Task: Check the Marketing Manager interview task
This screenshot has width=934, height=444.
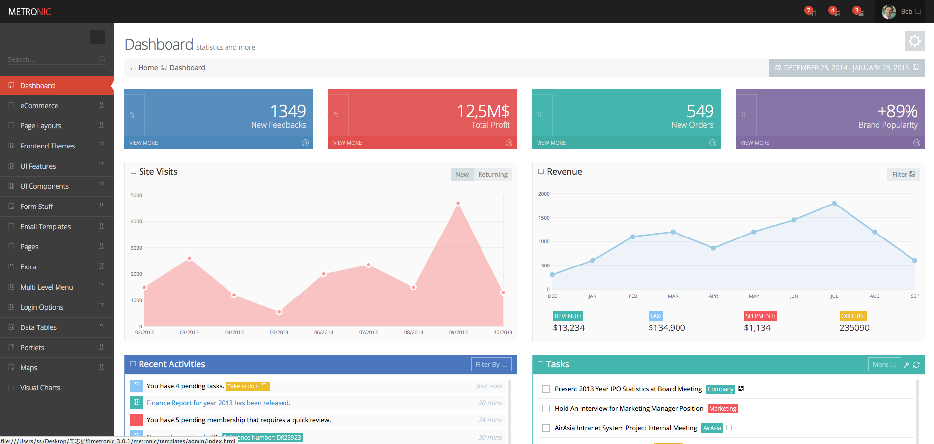Action: [x=546, y=409]
